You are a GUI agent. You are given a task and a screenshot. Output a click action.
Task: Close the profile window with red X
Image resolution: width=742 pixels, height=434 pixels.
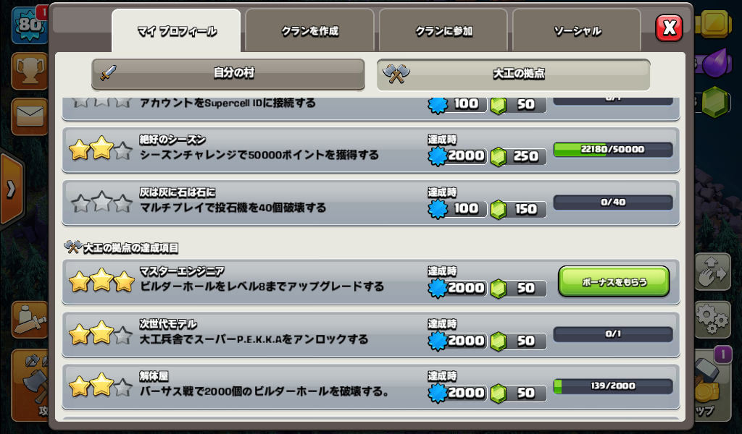point(669,28)
